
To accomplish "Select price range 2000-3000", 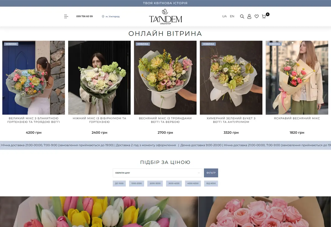I will click(155, 184).
